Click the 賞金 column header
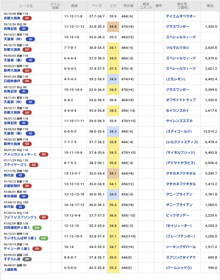Viewport: 220px width, 280px height. pyautogui.click(x=210, y=6)
